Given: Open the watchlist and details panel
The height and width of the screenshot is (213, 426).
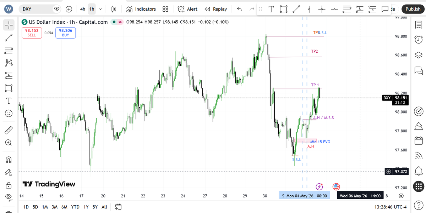Looking at the screenshot, I should point(418,25).
